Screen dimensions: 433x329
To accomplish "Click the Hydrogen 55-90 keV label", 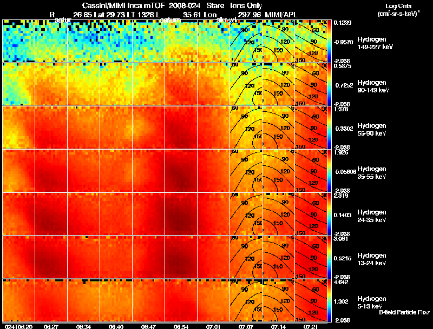I will coord(372,130).
